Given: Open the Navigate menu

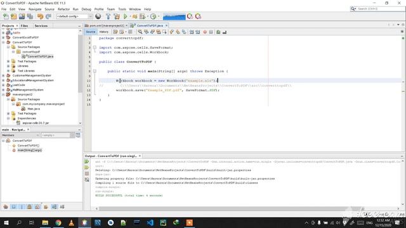Looking at the screenshot, I should 35,9.
